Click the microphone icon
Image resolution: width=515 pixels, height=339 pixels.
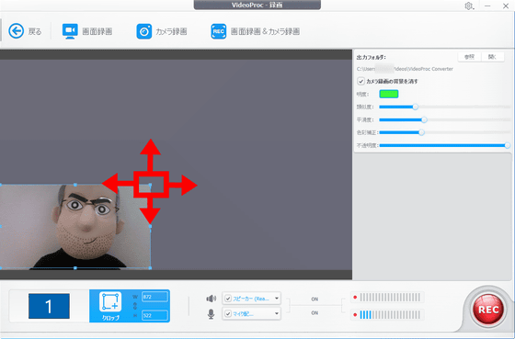click(211, 314)
